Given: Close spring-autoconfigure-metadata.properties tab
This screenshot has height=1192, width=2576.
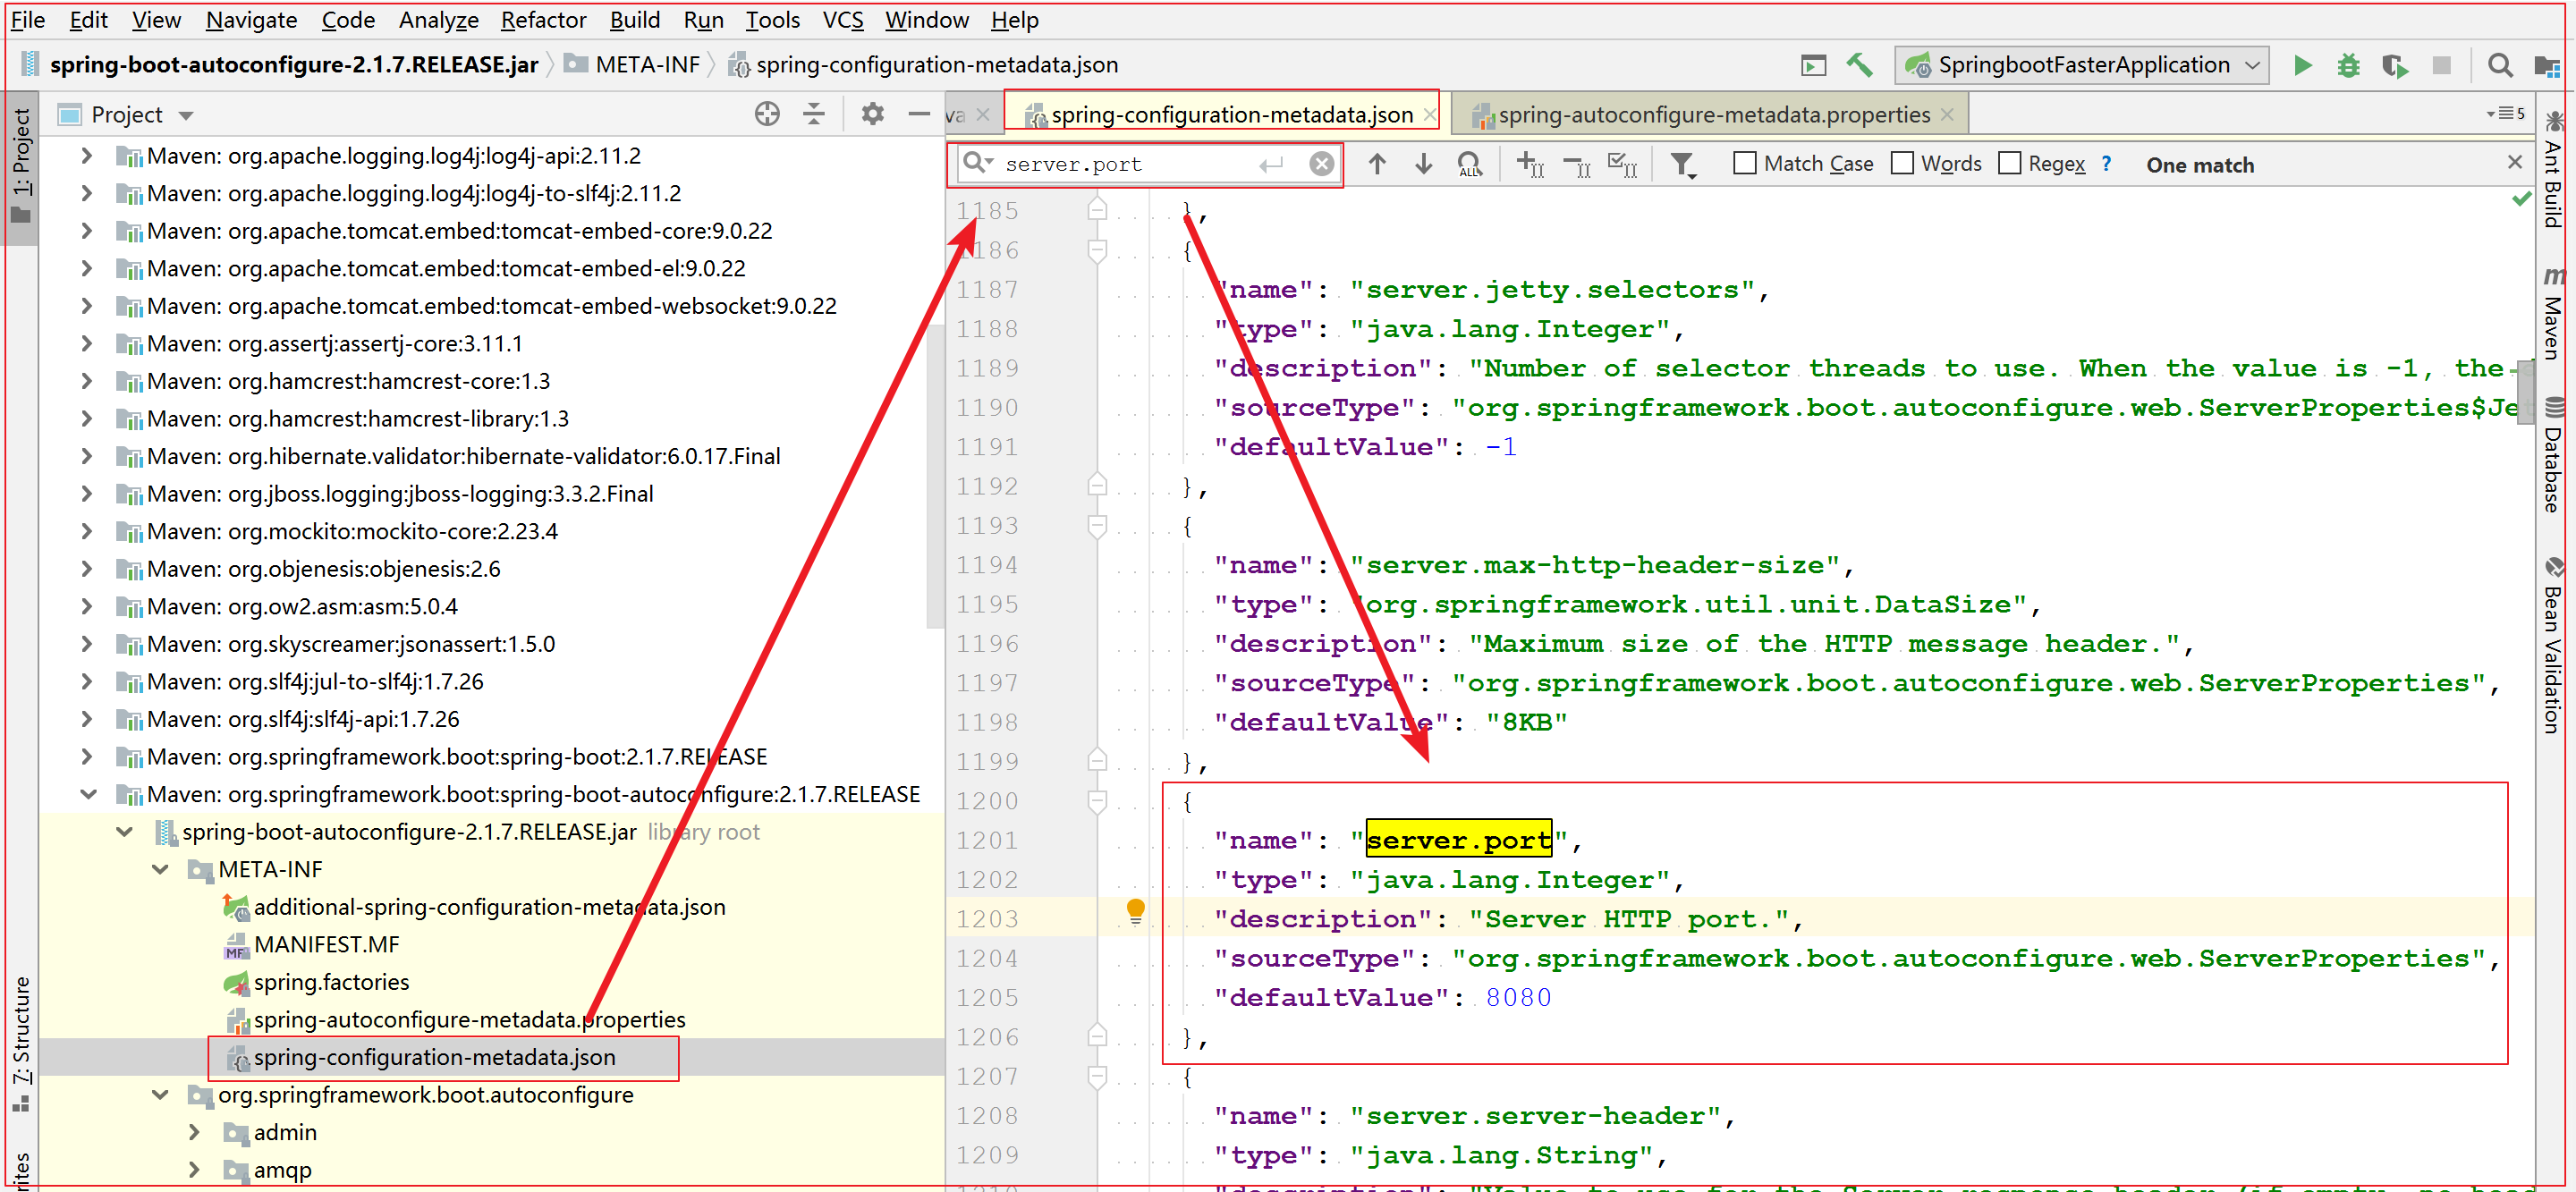Looking at the screenshot, I should pos(1948,115).
